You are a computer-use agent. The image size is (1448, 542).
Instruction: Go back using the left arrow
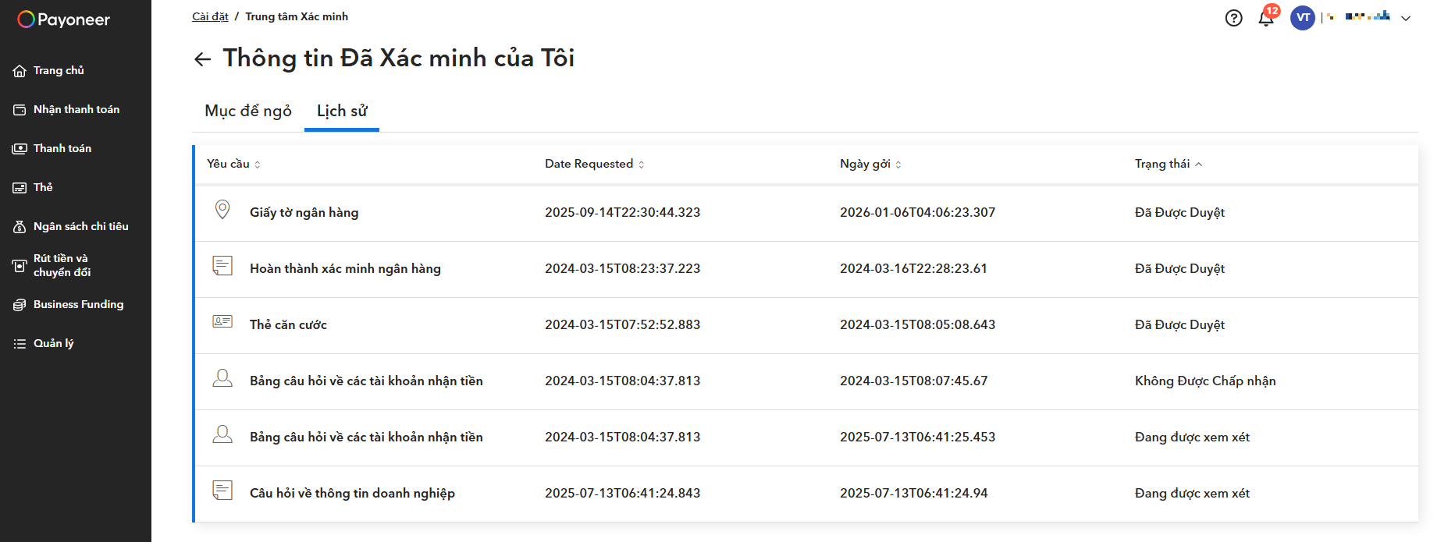(x=203, y=59)
